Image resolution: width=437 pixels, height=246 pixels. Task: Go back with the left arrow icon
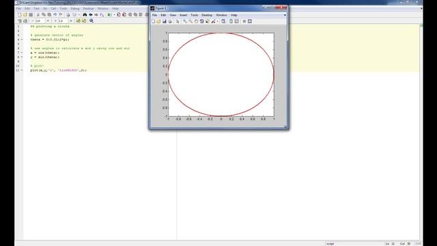[91, 14]
